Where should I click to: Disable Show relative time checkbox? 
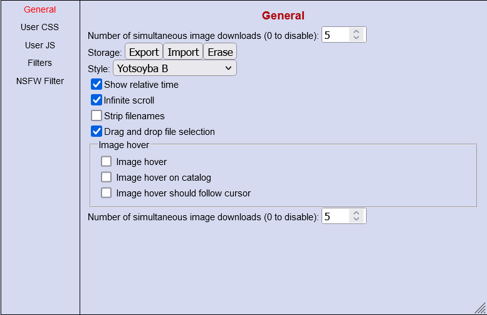pos(97,85)
